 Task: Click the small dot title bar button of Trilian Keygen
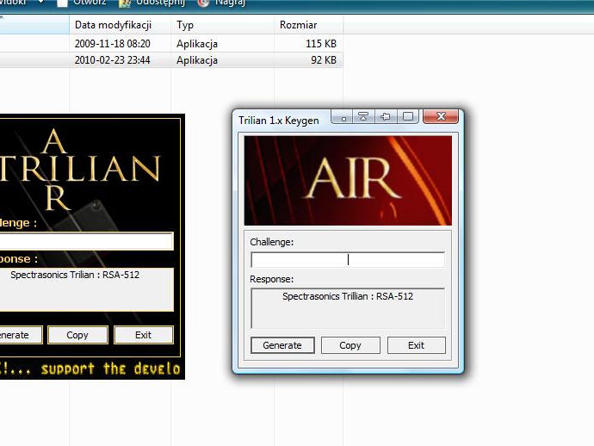343,117
